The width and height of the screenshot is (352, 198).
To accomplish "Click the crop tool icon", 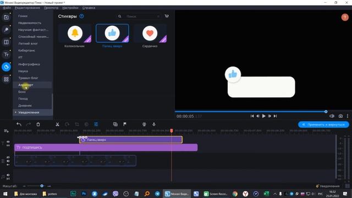I will [x=77, y=124].
